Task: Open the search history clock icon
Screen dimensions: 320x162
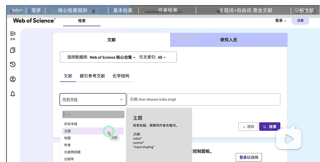Action: 13,64
